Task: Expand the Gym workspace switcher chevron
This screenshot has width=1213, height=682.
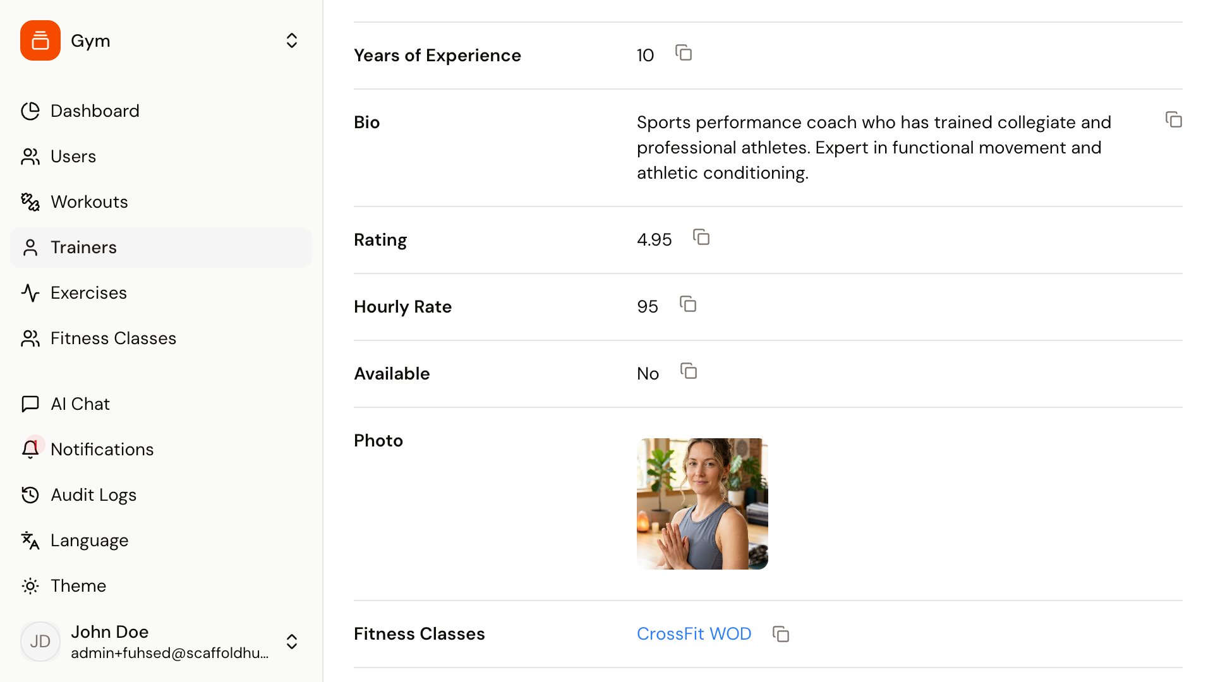Action: pyautogui.click(x=292, y=40)
